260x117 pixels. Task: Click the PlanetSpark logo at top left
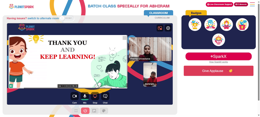click(x=21, y=6)
